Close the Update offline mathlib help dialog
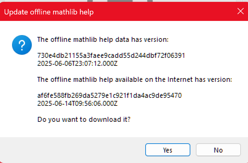248x163 pixels. click(240, 11)
